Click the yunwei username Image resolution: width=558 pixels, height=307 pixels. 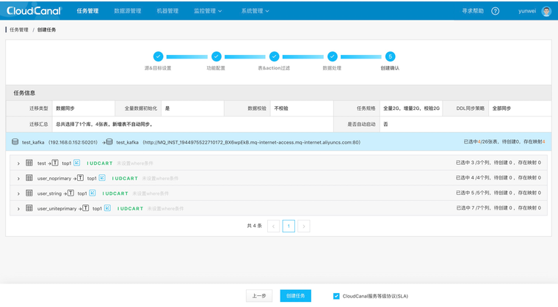coord(527,11)
